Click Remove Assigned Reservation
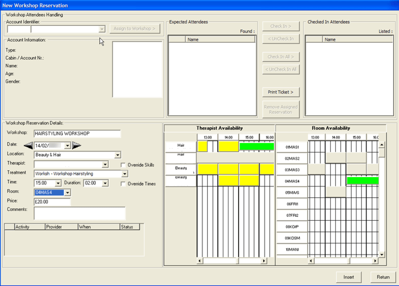Image resolution: width=399 pixels, height=286 pixels. point(281,109)
